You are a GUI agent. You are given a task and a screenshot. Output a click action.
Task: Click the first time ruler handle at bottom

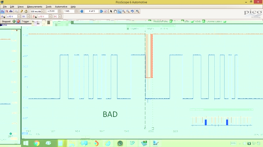145,128
